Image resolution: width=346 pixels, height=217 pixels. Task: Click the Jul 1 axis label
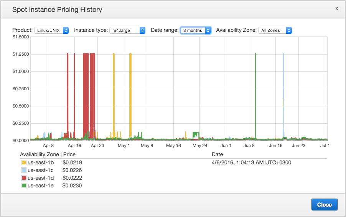coord(325,146)
